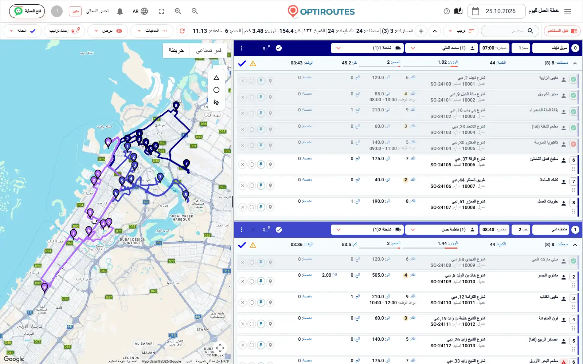Image resolution: width=583 pixels, height=364 pixels.
Task: Click the user avatar circle
Action: click(57, 11)
